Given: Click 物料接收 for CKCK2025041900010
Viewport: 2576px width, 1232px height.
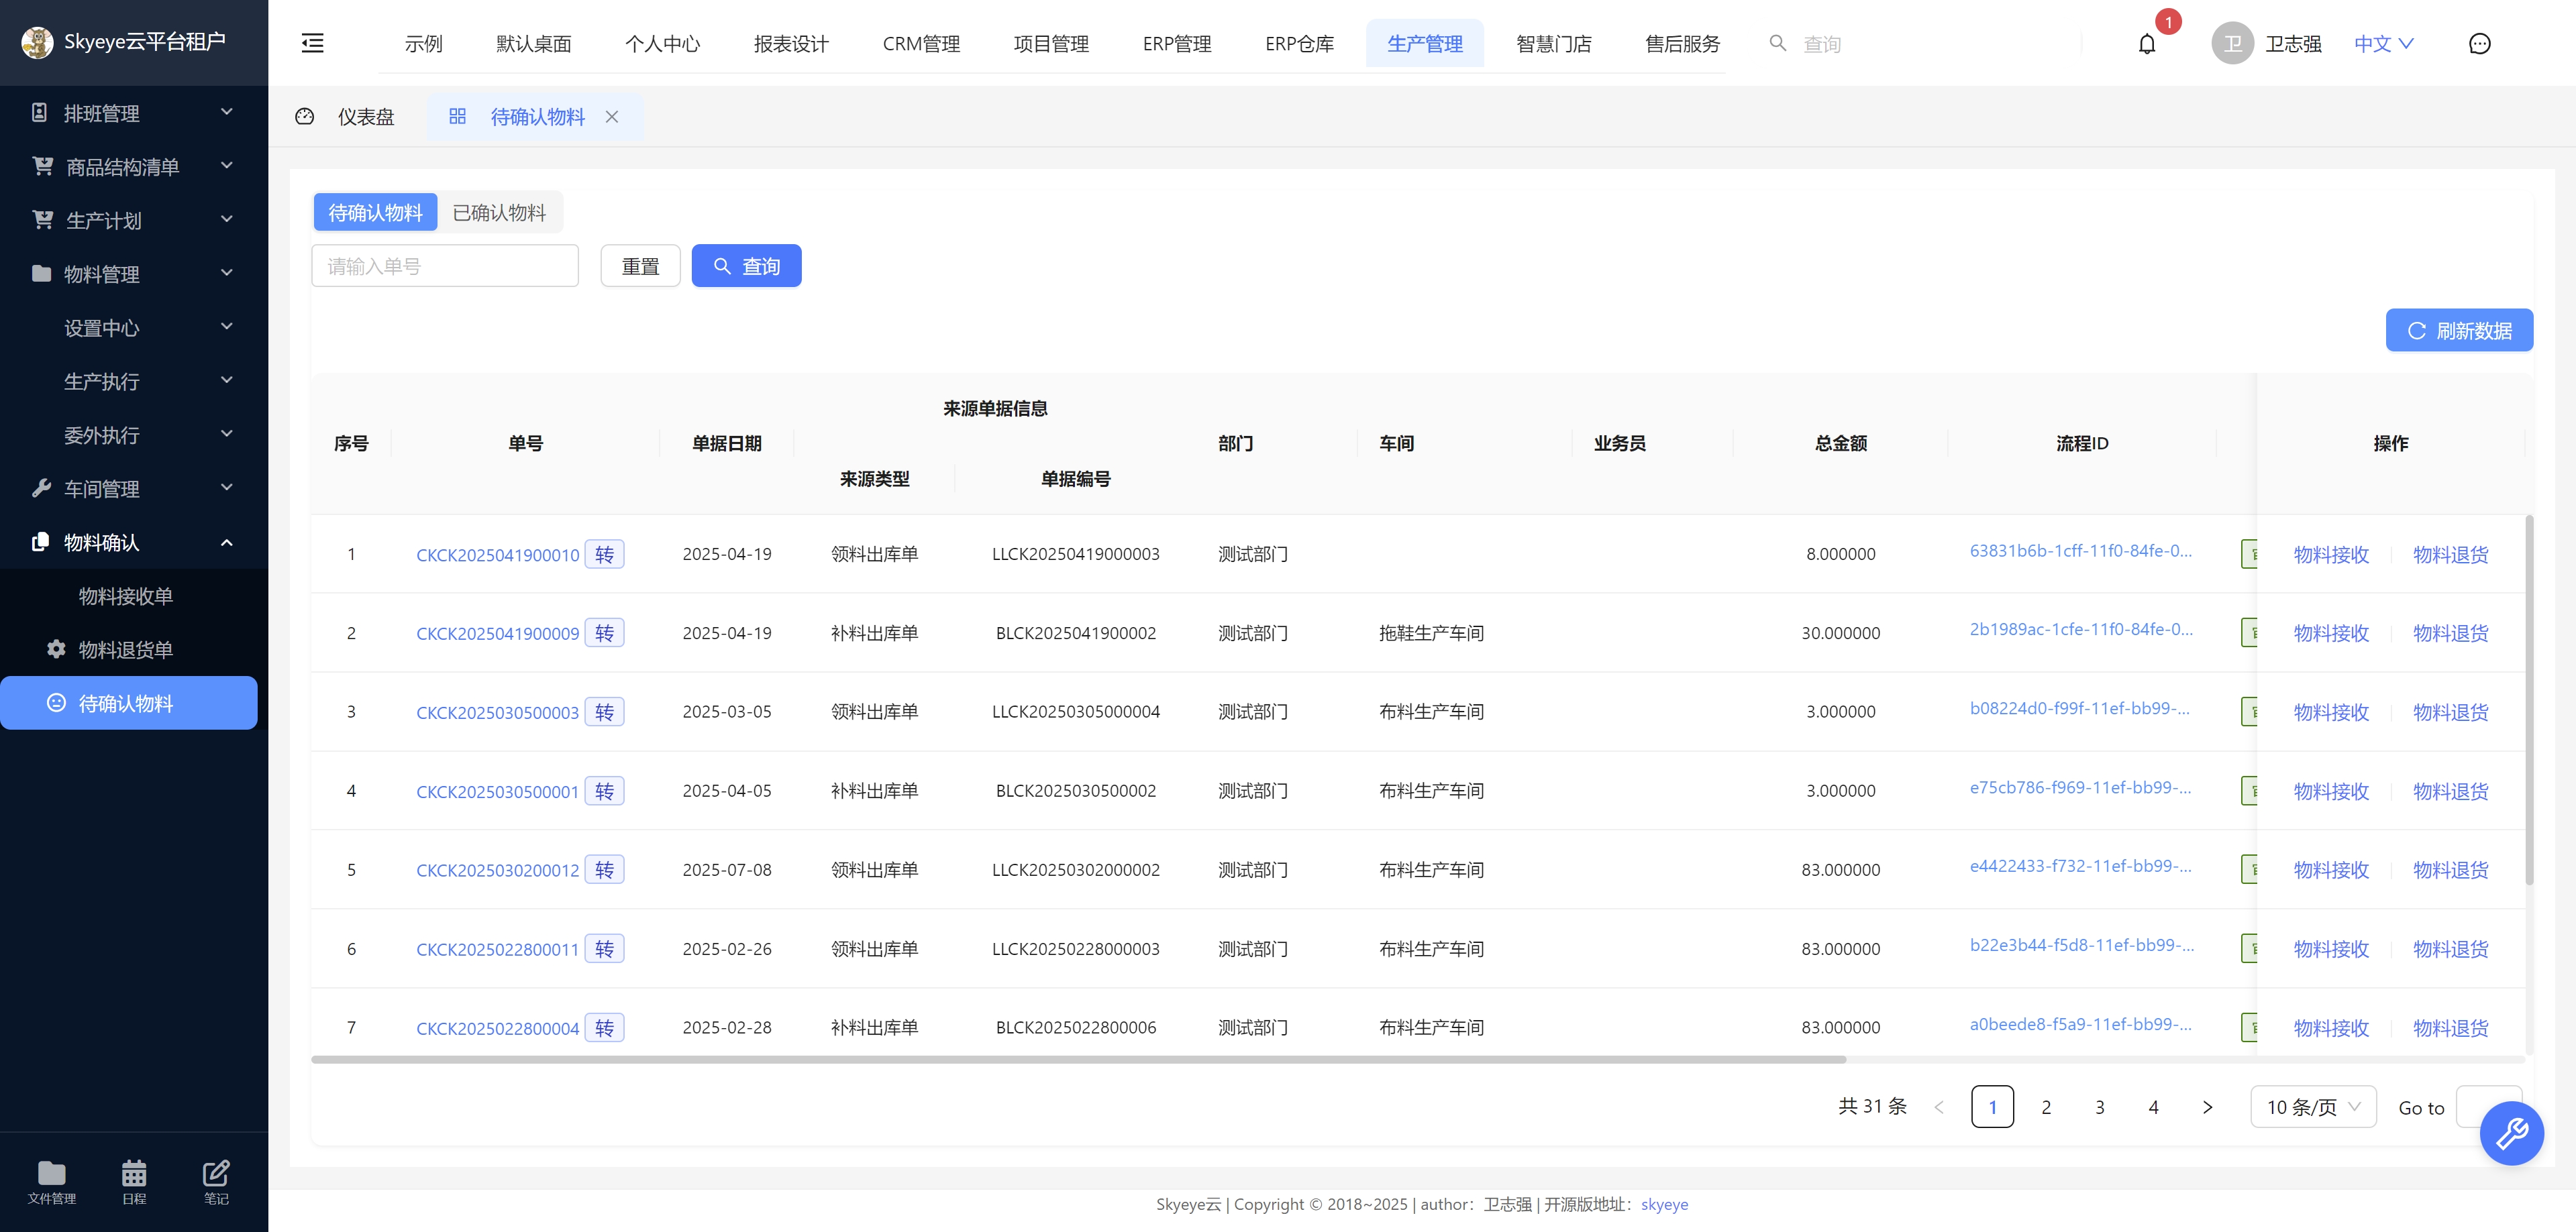Looking at the screenshot, I should coord(2331,555).
